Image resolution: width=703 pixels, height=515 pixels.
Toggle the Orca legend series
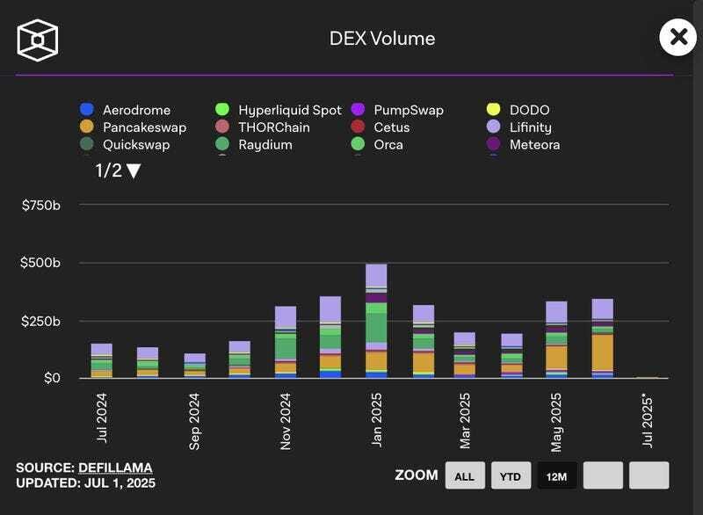point(377,145)
